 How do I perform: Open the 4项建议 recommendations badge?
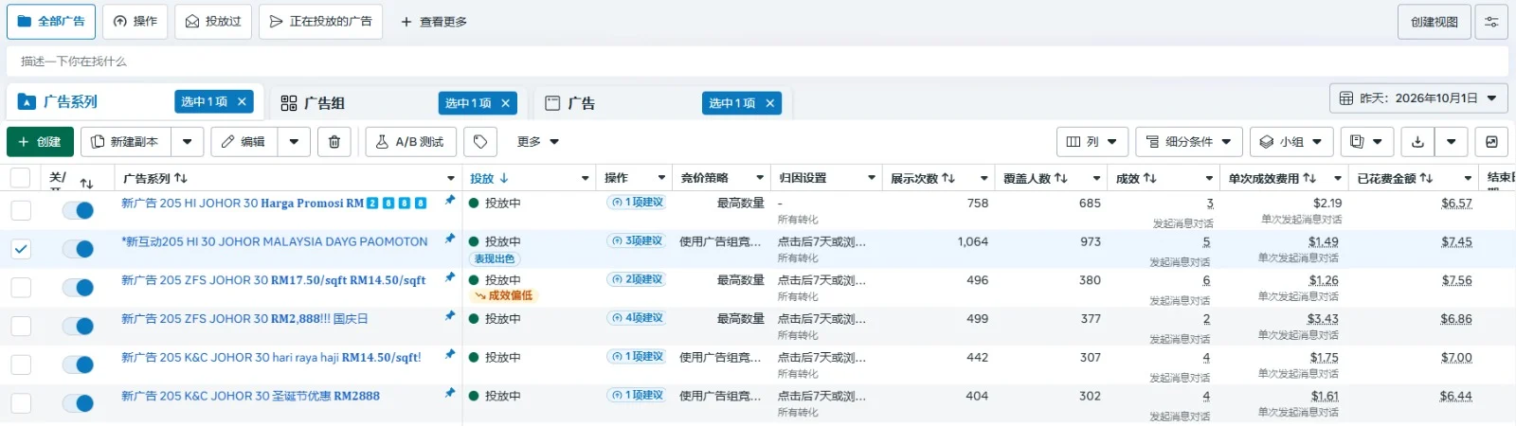coord(637,318)
